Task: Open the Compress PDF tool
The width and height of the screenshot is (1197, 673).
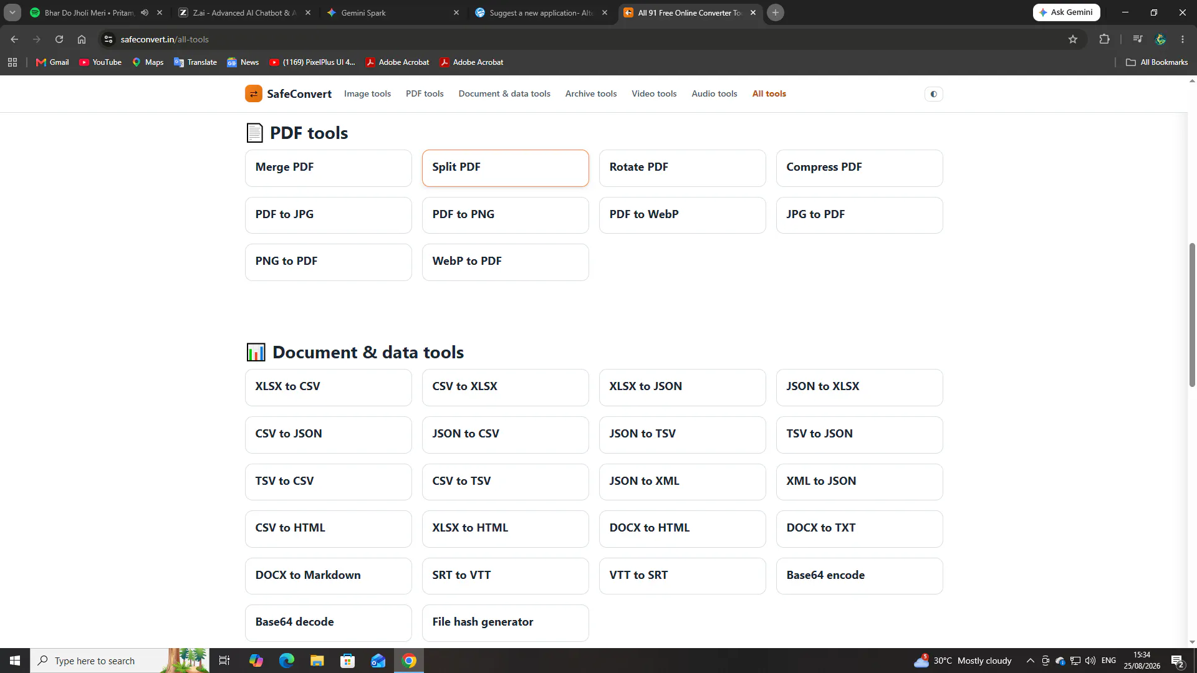Action: (x=860, y=168)
